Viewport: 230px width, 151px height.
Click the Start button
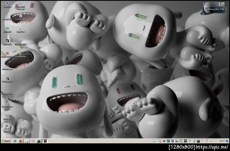(6, 141)
